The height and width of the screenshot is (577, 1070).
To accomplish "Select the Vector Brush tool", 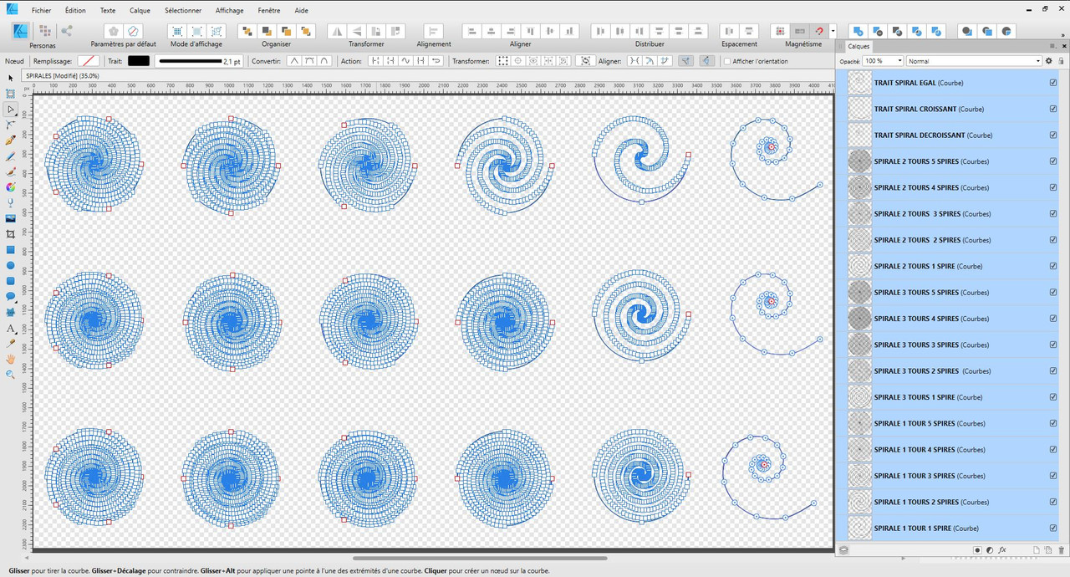I will (x=11, y=171).
